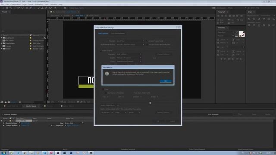Image resolution: width=276 pixels, height=155 pixels.
Task: Click the Render Settings template link
Action: (25, 123)
